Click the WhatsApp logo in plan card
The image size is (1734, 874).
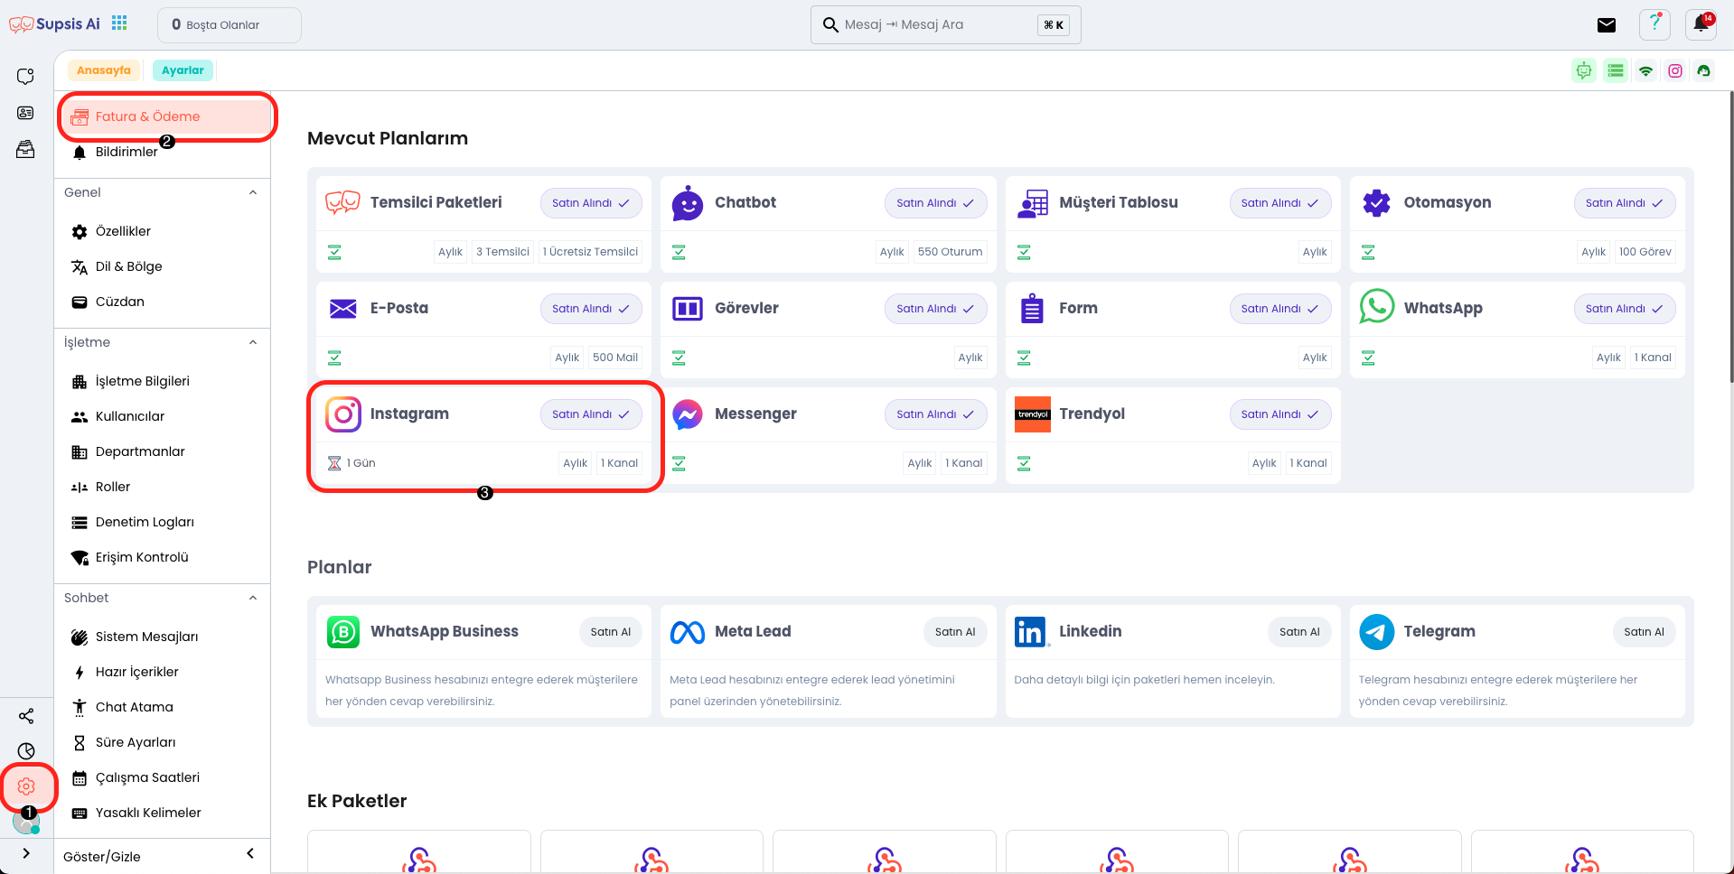[1376, 307]
